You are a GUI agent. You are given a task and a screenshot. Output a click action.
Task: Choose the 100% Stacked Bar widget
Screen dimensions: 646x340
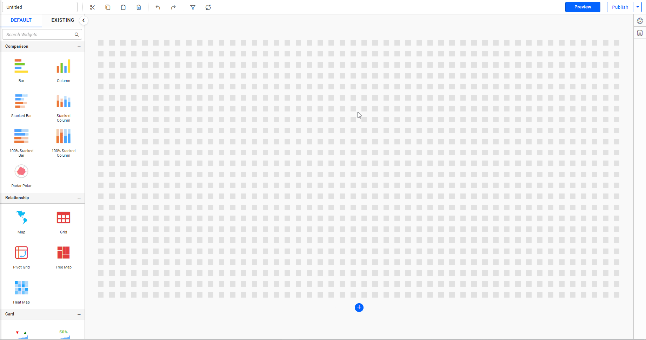[21, 142]
